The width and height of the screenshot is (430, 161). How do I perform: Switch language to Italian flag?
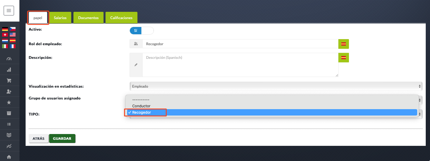click(5, 46)
